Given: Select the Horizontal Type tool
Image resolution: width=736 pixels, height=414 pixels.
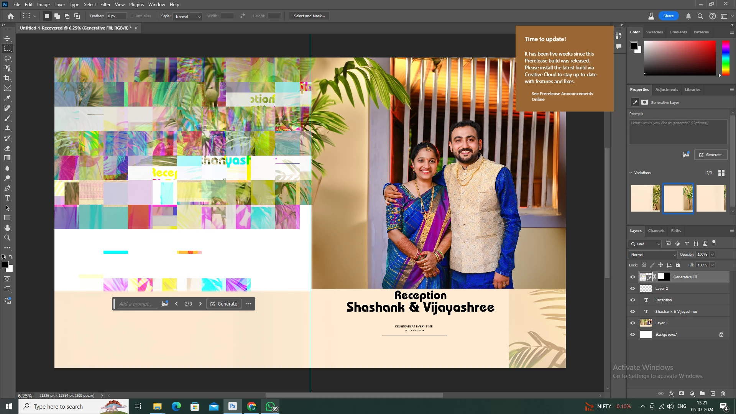Looking at the screenshot, I should click(7, 198).
